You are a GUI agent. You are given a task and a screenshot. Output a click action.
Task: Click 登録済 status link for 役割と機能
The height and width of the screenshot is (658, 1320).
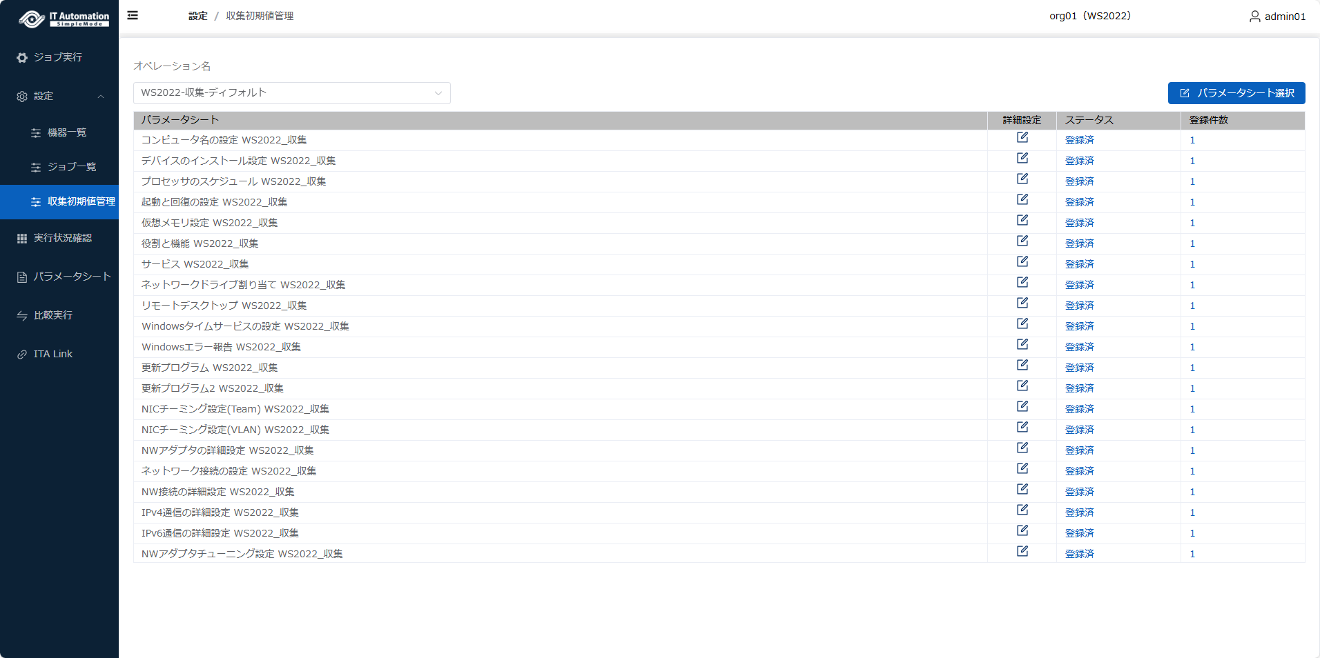coord(1079,243)
